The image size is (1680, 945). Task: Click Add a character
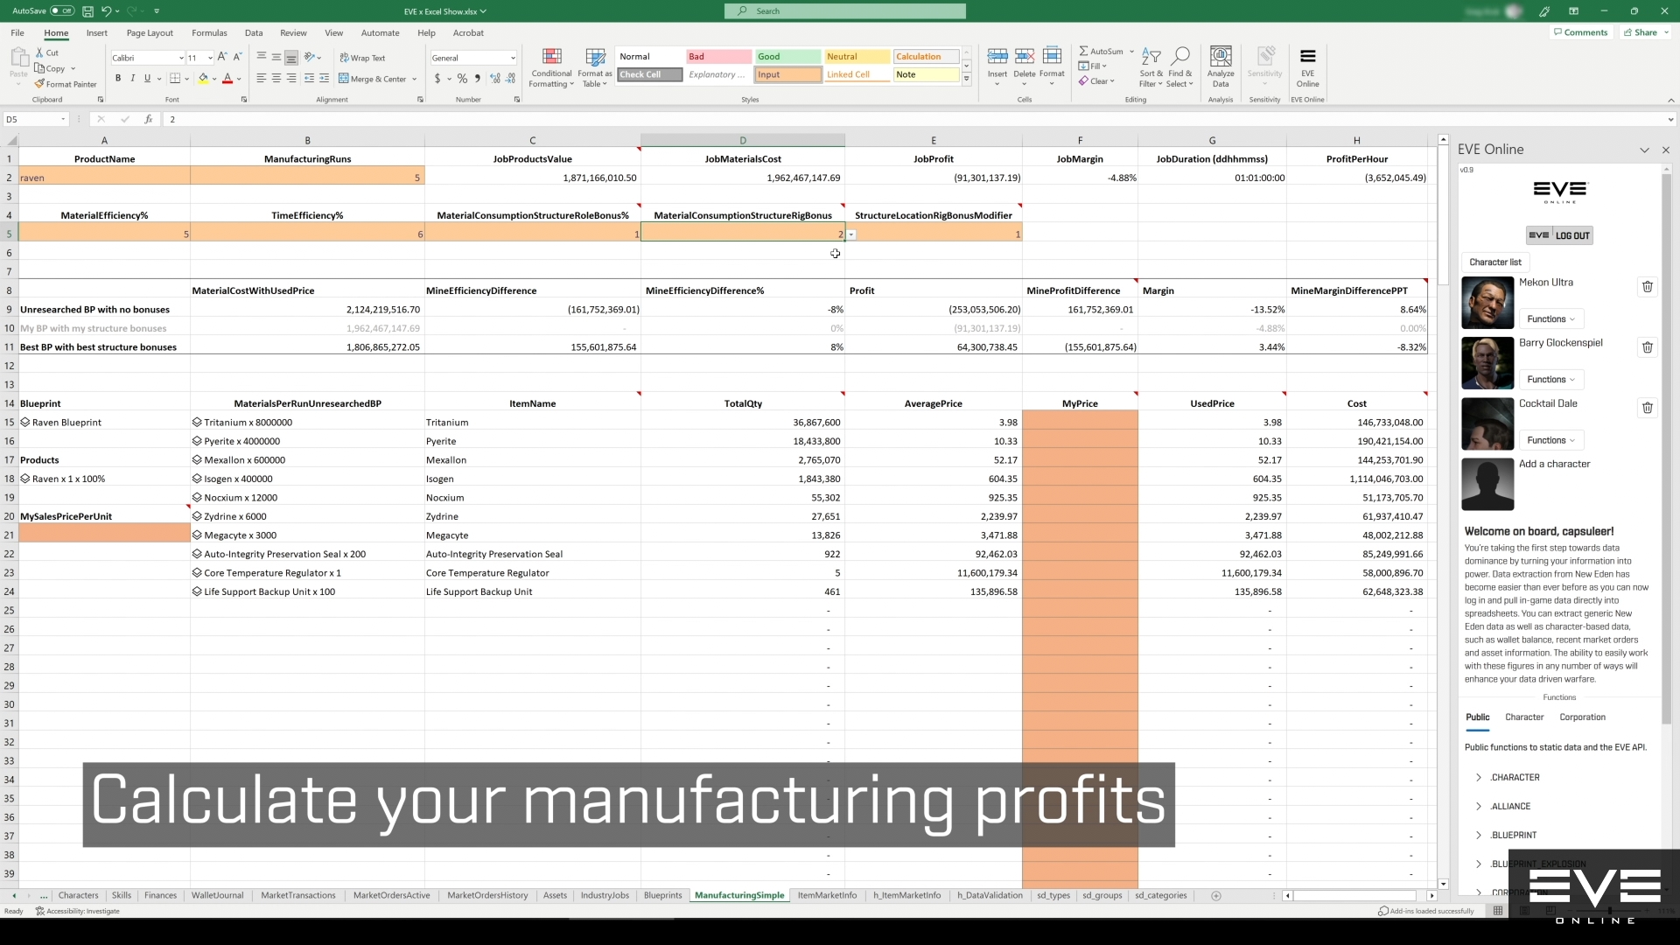pyautogui.click(x=1554, y=464)
